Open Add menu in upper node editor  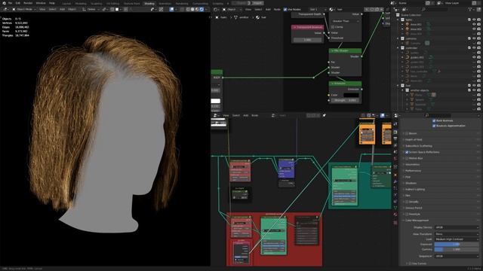click(268, 10)
